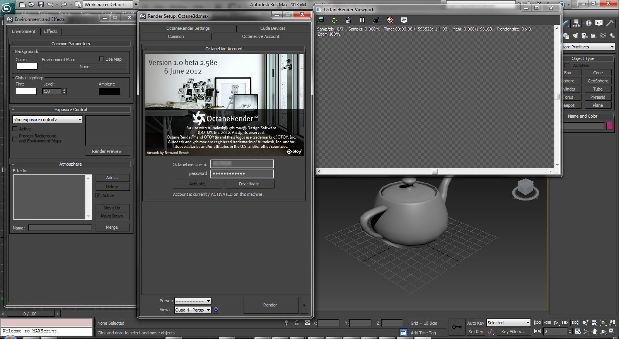
Task: Click the Set Keys large key icon
Action: pyautogui.click(x=457, y=327)
